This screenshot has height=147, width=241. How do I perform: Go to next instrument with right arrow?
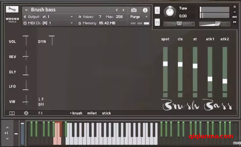point(123,10)
